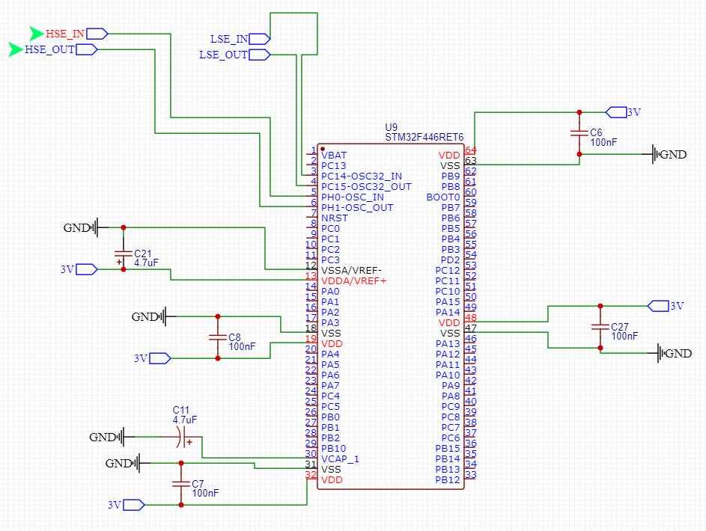Click pin number 48 on U9

(470, 317)
